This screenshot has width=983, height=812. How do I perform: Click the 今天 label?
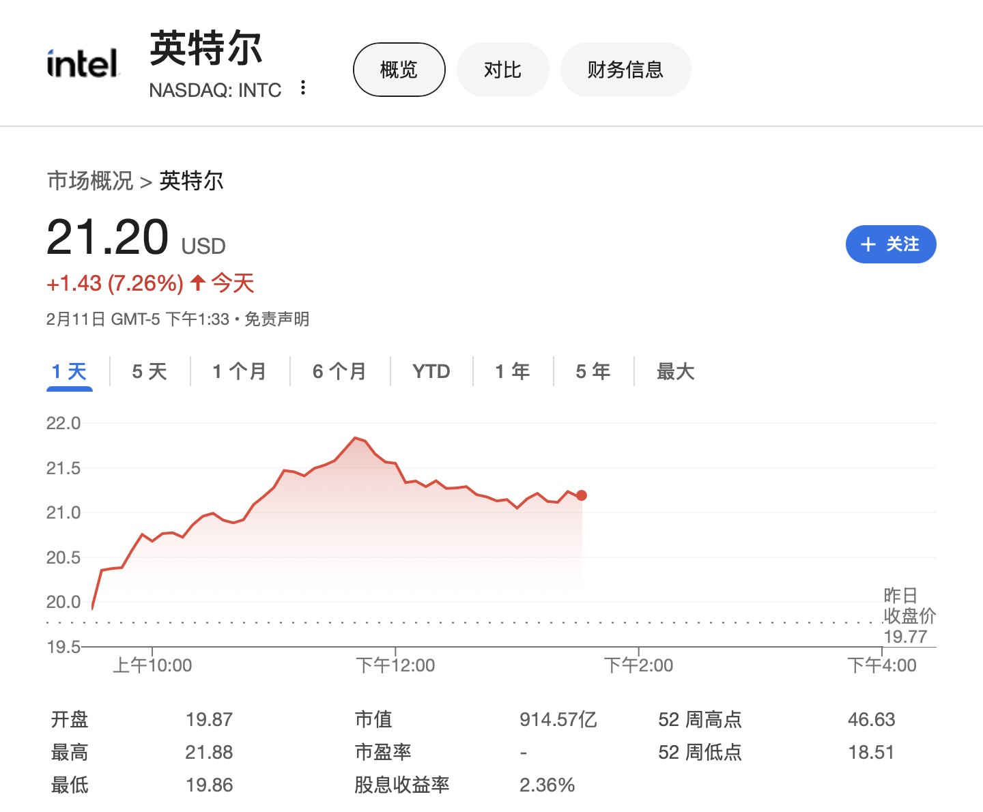(233, 282)
